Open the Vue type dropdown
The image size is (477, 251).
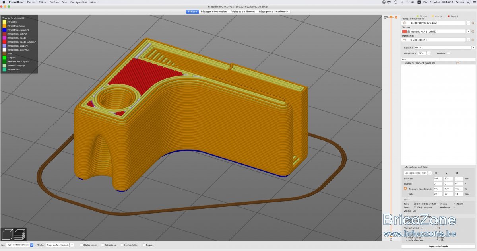pyautogui.click(x=20, y=245)
